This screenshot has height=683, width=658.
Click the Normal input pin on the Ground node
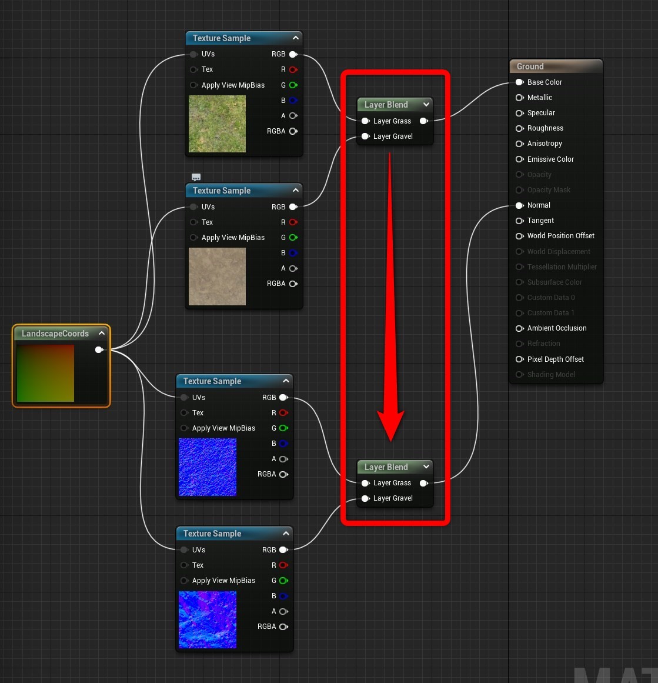click(x=519, y=205)
